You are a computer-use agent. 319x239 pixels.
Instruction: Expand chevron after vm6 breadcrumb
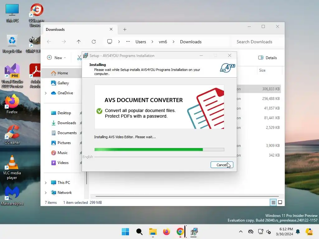(x=174, y=42)
